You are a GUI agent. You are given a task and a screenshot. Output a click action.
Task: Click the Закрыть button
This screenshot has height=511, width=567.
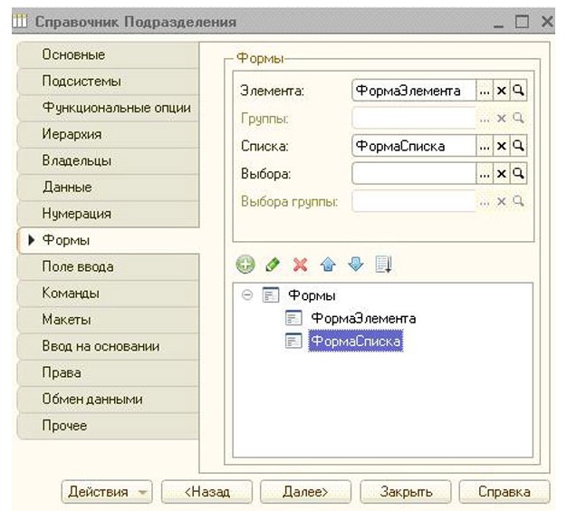(404, 492)
